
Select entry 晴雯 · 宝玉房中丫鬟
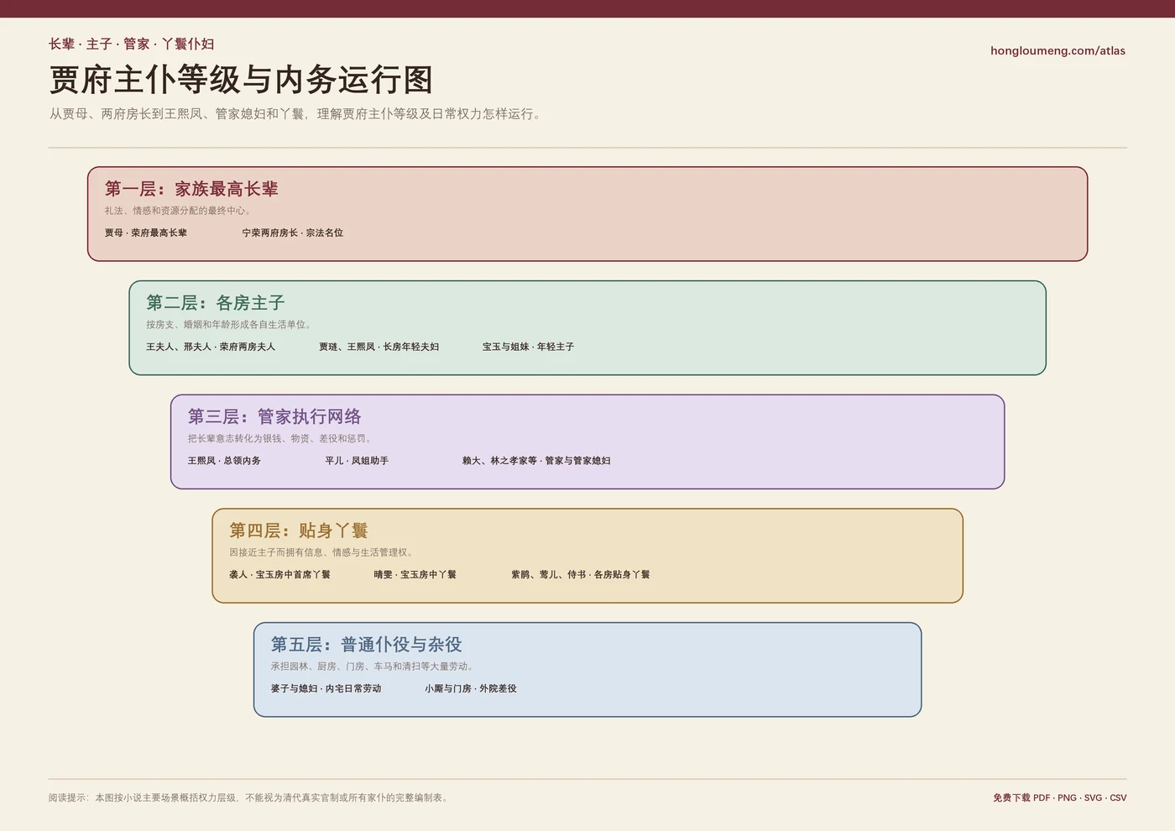click(x=415, y=574)
